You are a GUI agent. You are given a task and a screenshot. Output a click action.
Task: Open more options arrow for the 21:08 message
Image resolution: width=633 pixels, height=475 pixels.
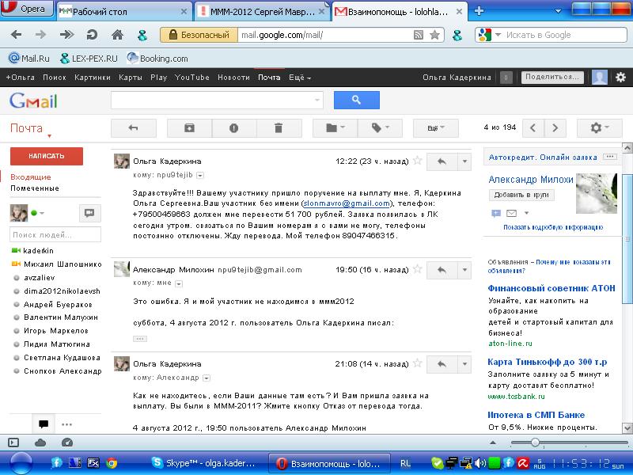pos(464,364)
